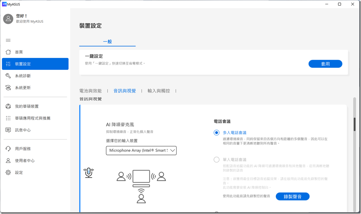The width and height of the screenshot is (361, 214).
Task: Switch to 輸入與觸控 tab
Action: point(159,91)
